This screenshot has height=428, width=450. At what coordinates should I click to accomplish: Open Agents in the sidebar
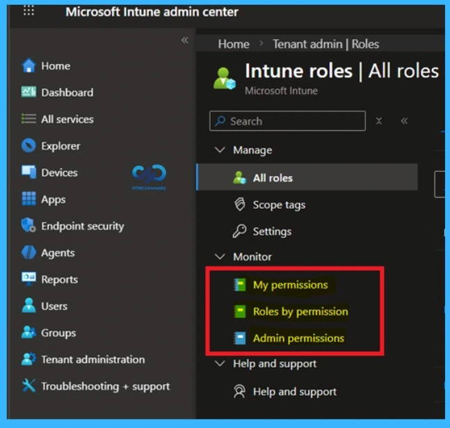click(58, 253)
